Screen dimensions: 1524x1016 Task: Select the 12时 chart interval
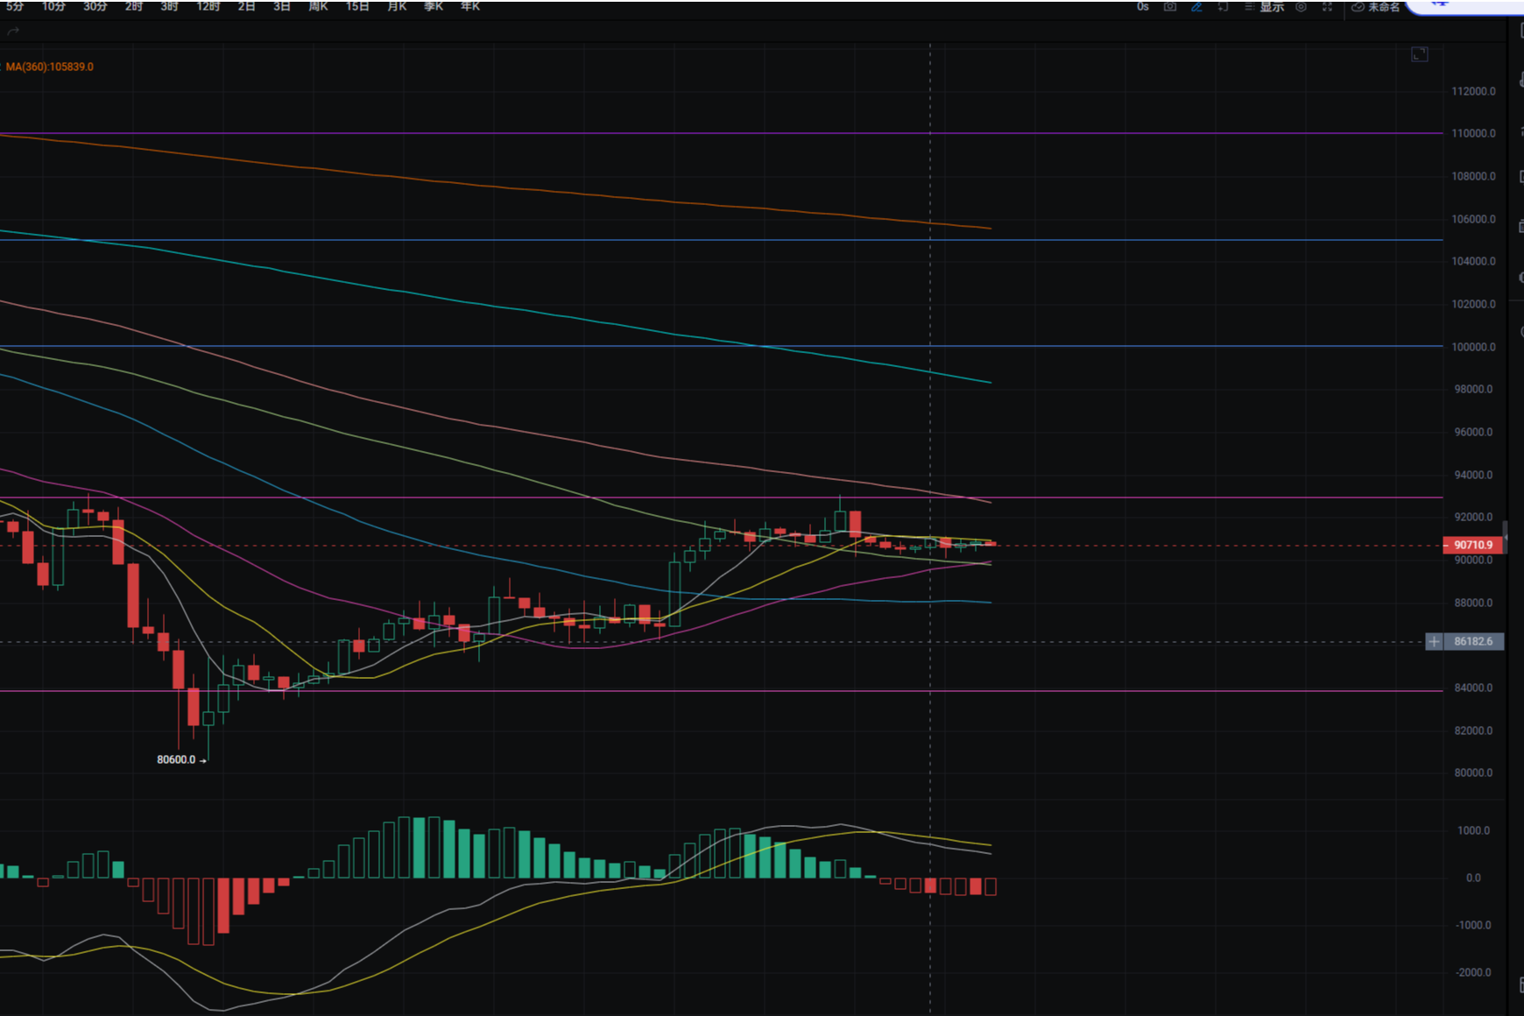pos(208,7)
